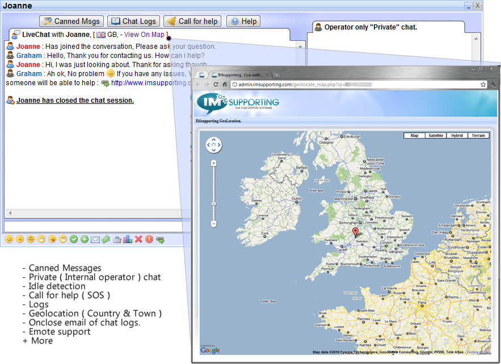This screenshot has height=364, width=501.
Task: Minimize the Joanne chat window
Action: click(x=469, y=6)
